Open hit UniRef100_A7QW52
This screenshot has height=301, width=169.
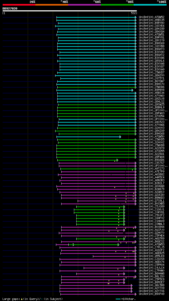(x=152, y=17)
